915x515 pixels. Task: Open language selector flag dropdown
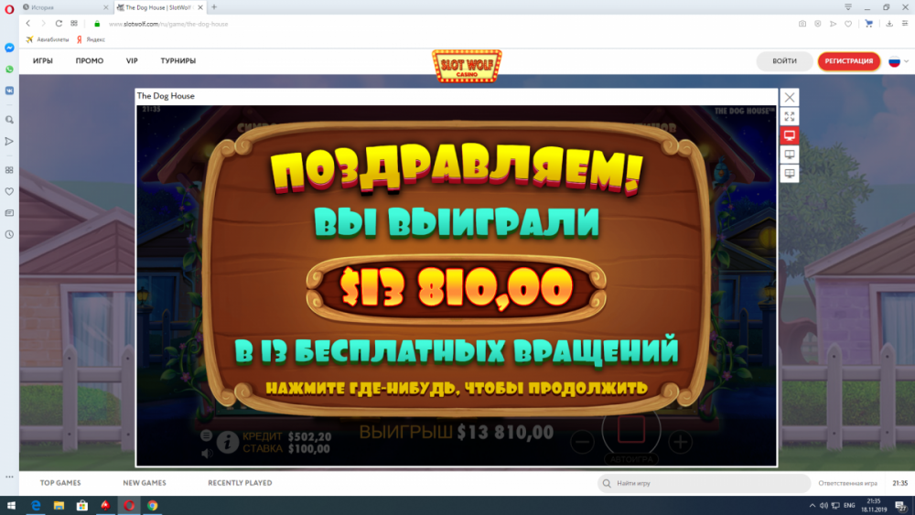pyautogui.click(x=899, y=61)
